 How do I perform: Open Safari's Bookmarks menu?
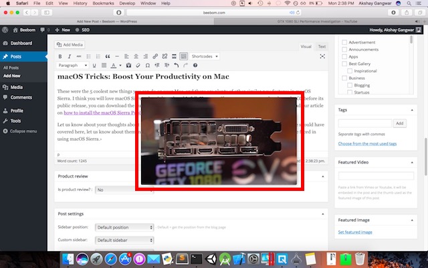click(x=103, y=3)
